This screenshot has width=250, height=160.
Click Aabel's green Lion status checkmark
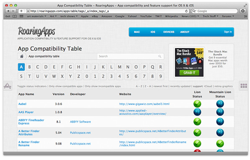197,104
